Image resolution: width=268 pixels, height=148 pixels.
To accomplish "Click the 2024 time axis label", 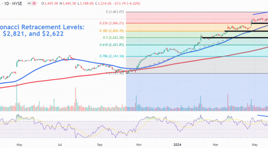I will tap(178, 145).
